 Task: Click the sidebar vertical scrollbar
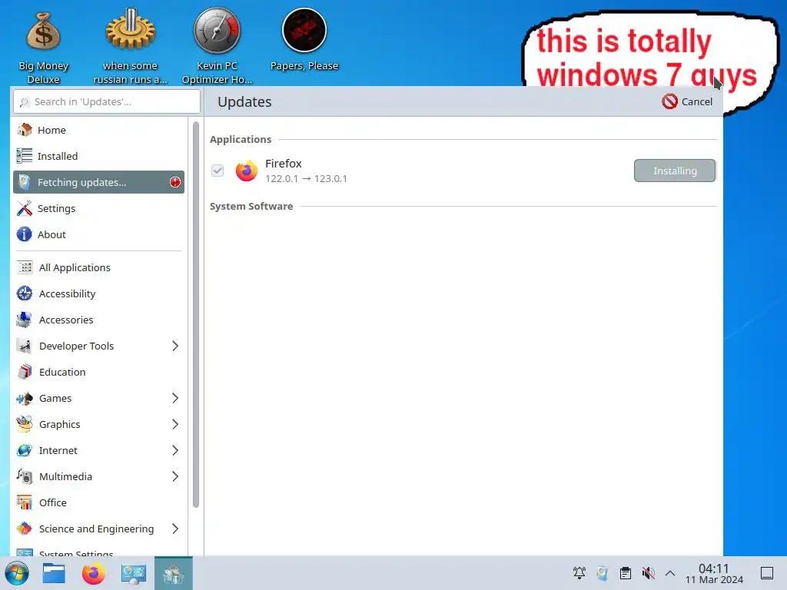point(196,314)
